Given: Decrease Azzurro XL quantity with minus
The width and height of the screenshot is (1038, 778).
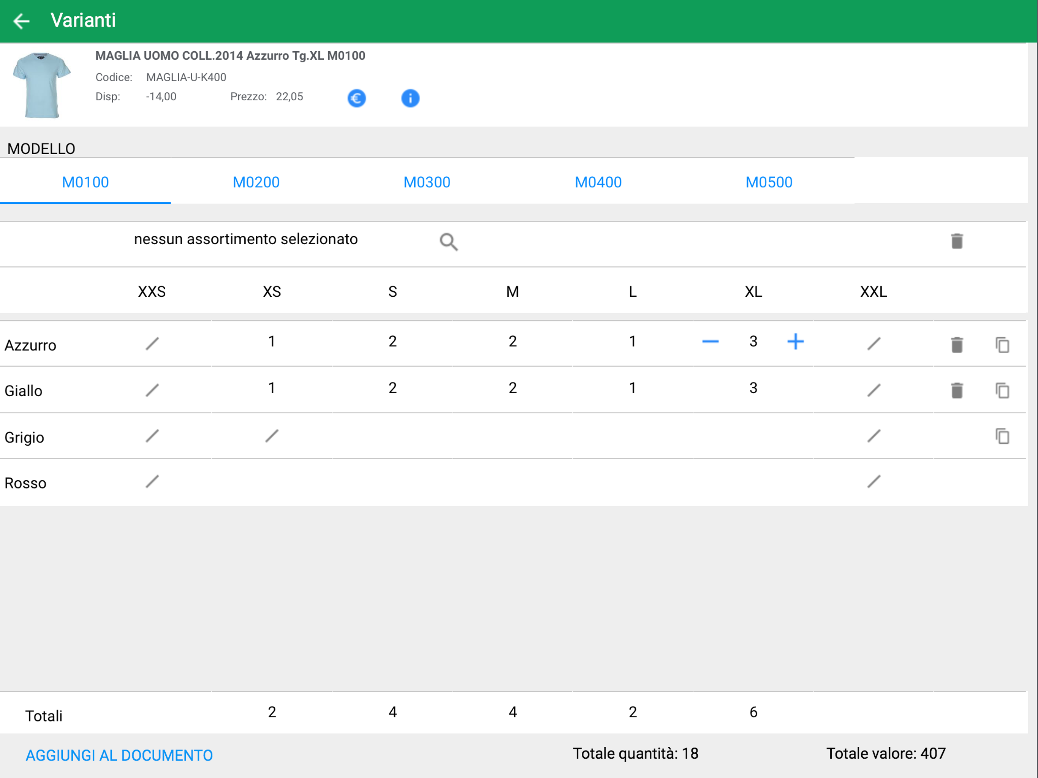Looking at the screenshot, I should coord(710,342).
